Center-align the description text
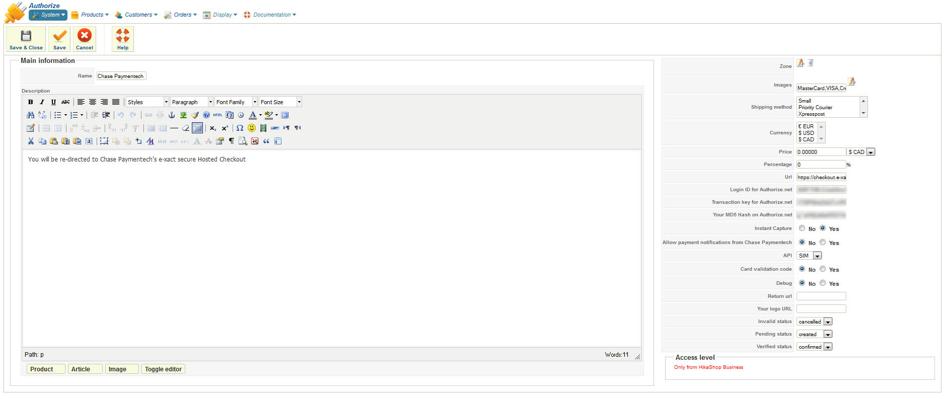Viewport: 945px width, 399px height. coord(93,102)
